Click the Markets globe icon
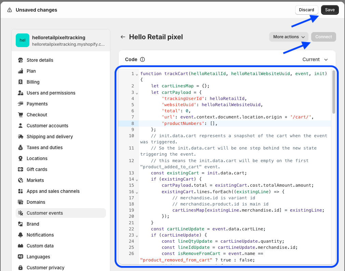This screenshot has width=345, height=271. [x=20, y=180]
